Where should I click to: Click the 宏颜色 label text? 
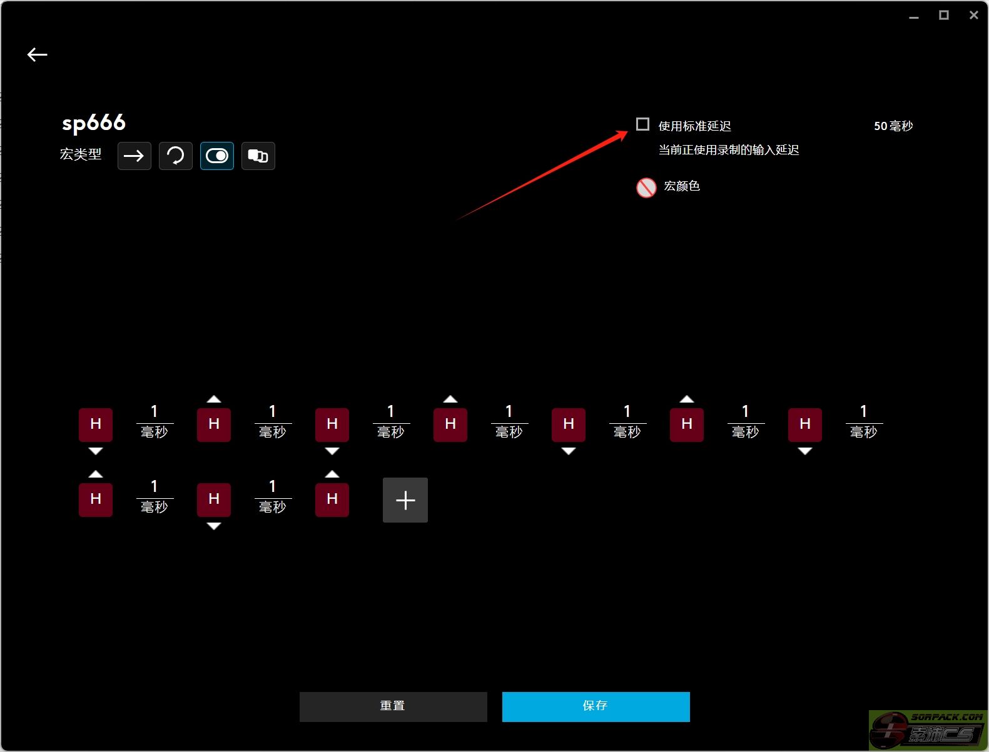(681, 186)
